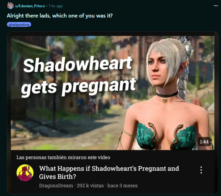Click u/Edenian_Prince's avatar icon
Image resolution: width=221 pixels, height=196 pixels.
(10, 6)
